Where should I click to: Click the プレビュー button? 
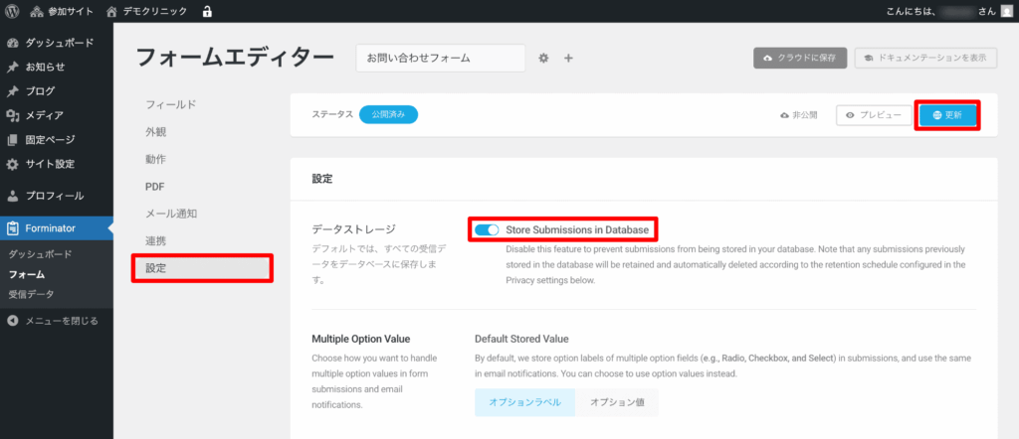[x=873, y=115]
